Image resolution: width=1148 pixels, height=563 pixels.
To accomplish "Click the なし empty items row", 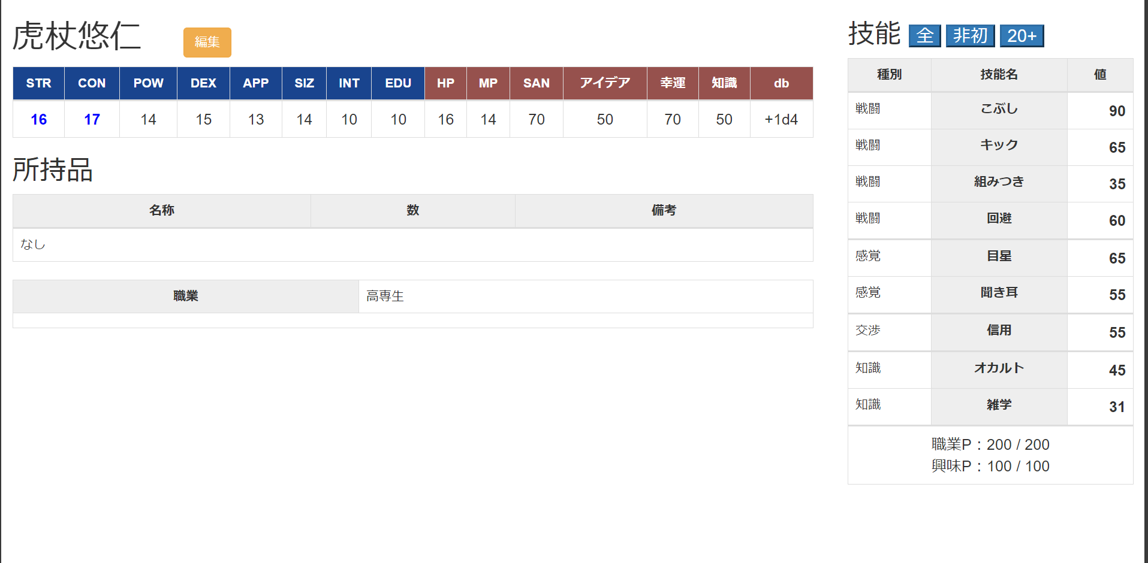I will click(x=412, y=244).
